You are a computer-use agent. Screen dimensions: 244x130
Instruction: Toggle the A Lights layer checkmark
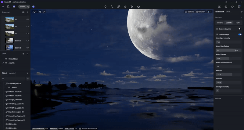(x=3, y=63)
